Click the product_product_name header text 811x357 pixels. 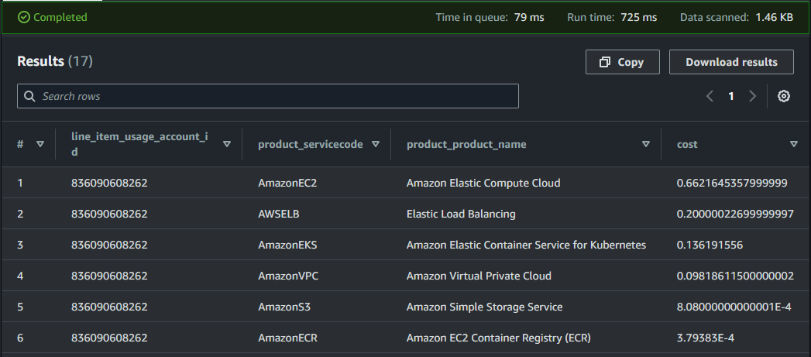coord(466,144)
